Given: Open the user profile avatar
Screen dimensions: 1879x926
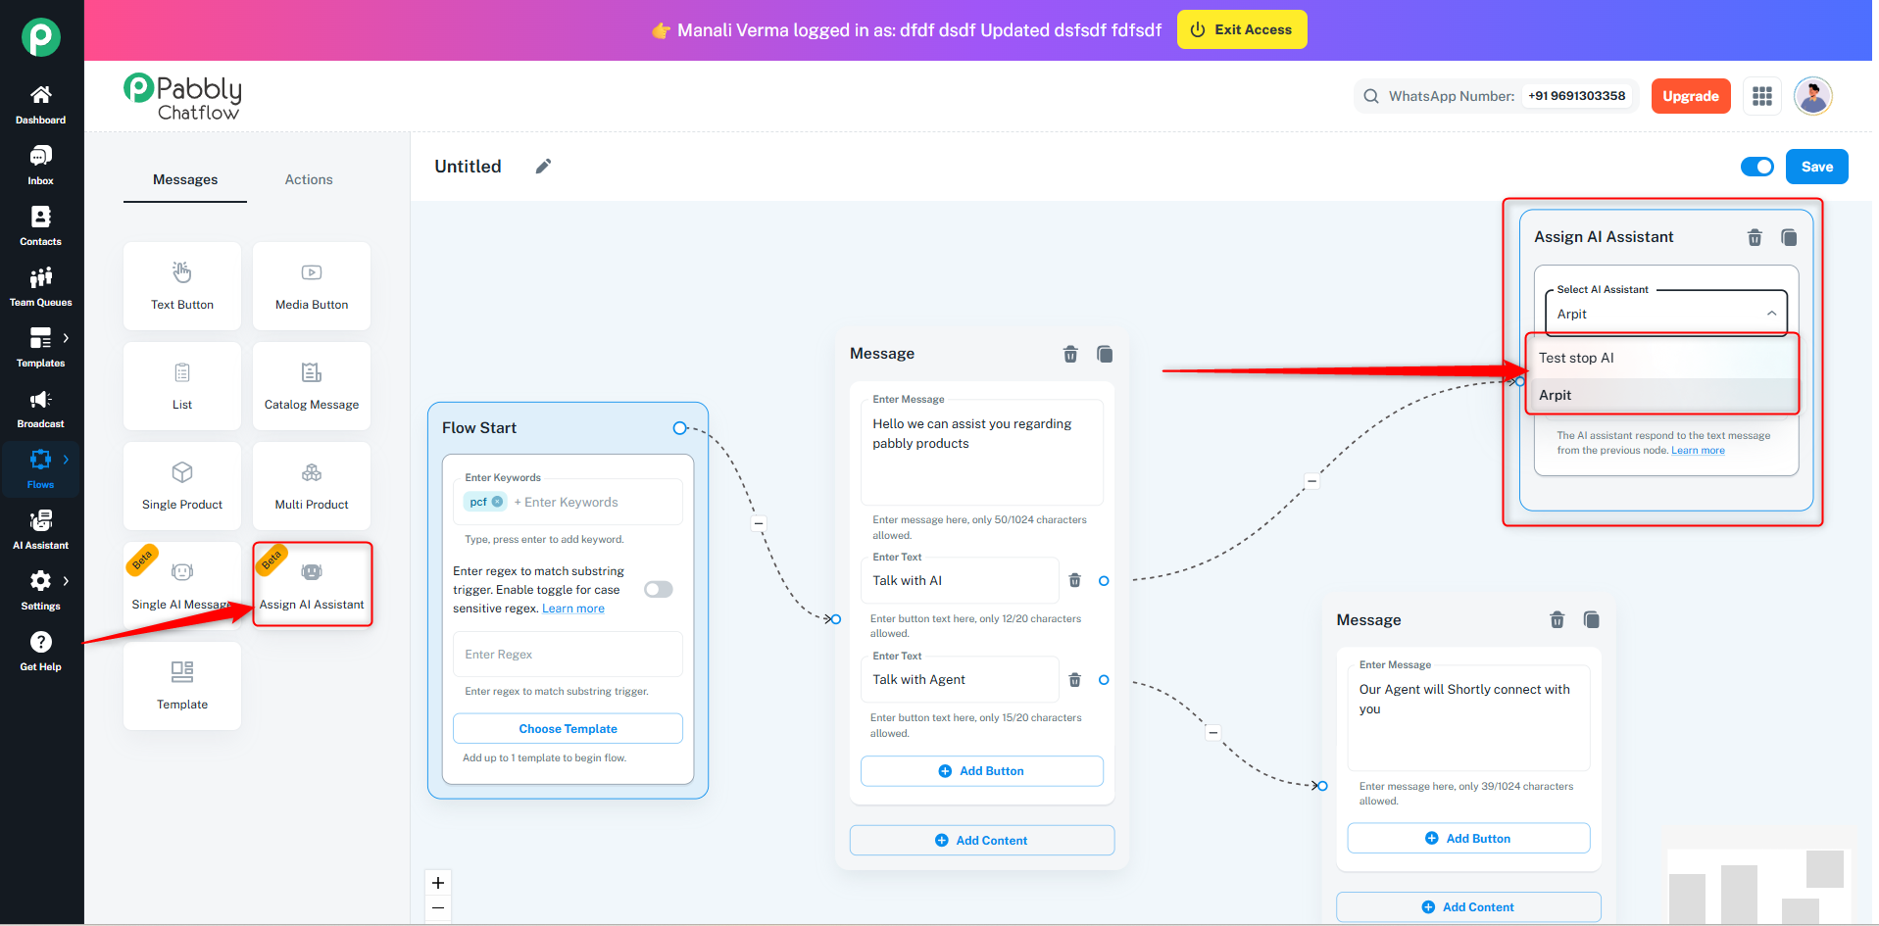Looking at the screenshot, I should click(1813, 96).
